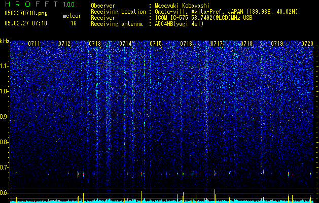319x203 pixels.
Task: Click the 0720 time marker
Action: click(307, 44)
